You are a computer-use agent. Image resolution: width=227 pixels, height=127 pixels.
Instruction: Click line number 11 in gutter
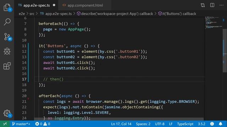pyautogui.click(x=24, y=46)
